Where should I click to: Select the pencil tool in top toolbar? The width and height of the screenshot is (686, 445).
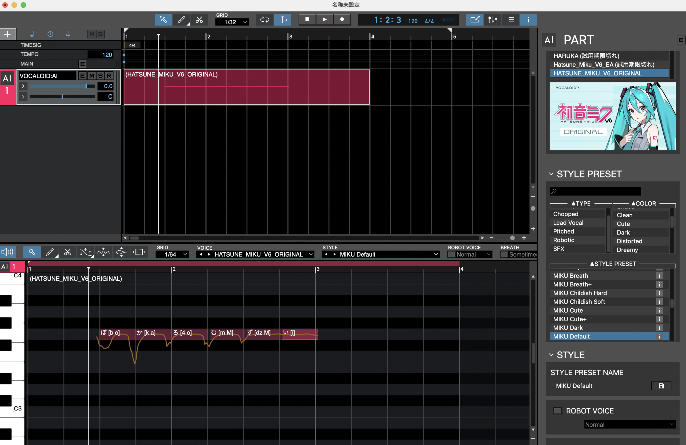tap(181, 20)
